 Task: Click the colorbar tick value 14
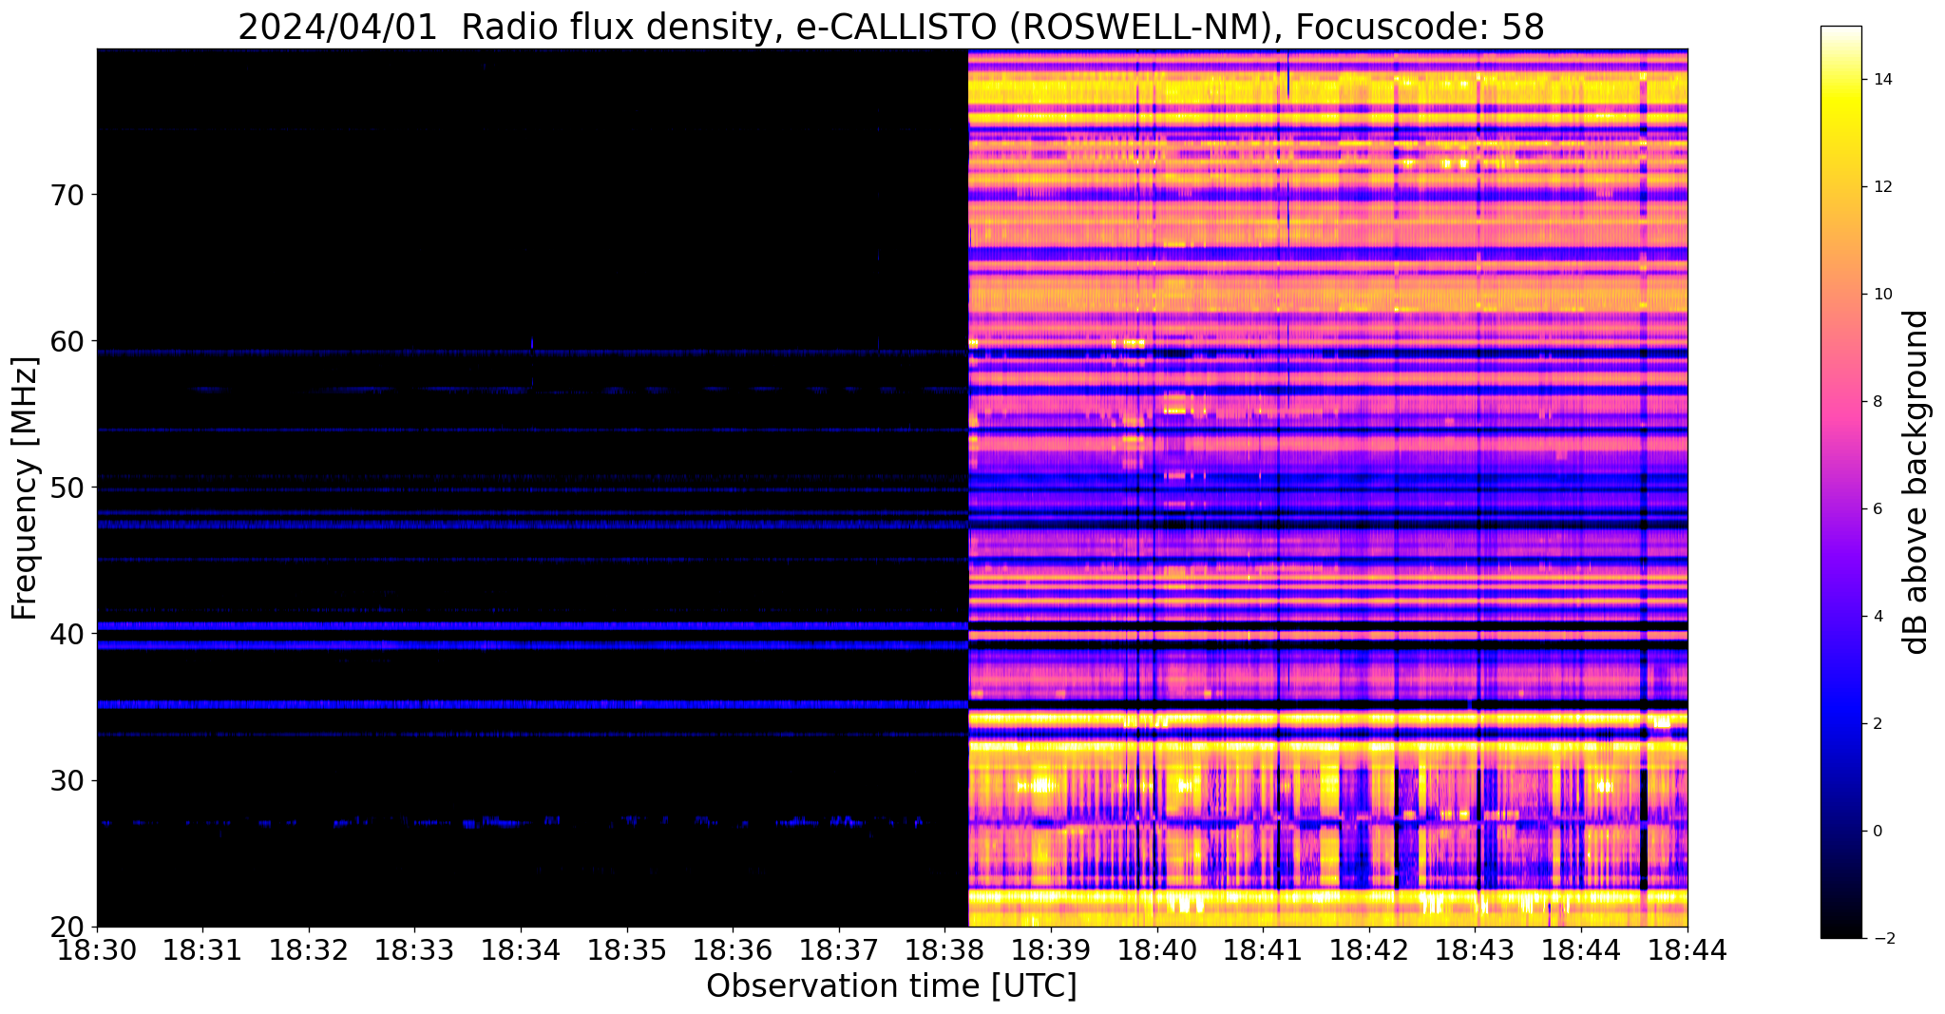[x=1881, y=80]
